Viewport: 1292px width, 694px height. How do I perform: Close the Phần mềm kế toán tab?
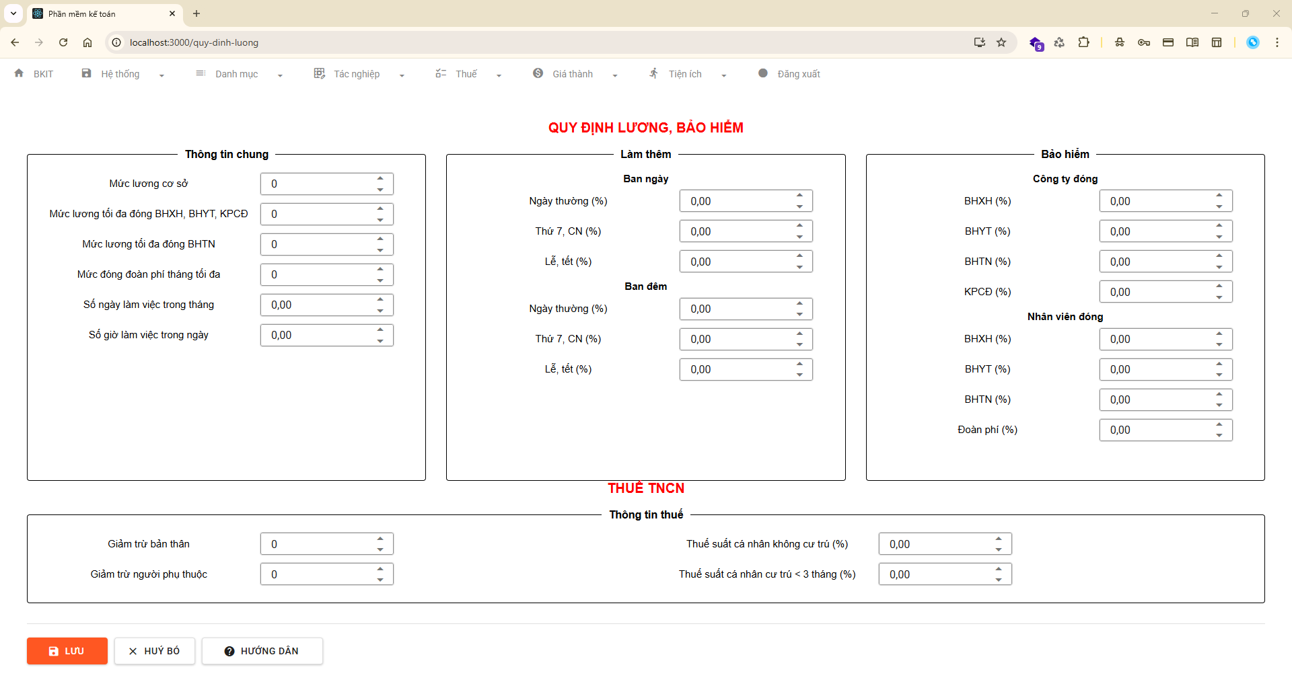click(x=172, y=13)
